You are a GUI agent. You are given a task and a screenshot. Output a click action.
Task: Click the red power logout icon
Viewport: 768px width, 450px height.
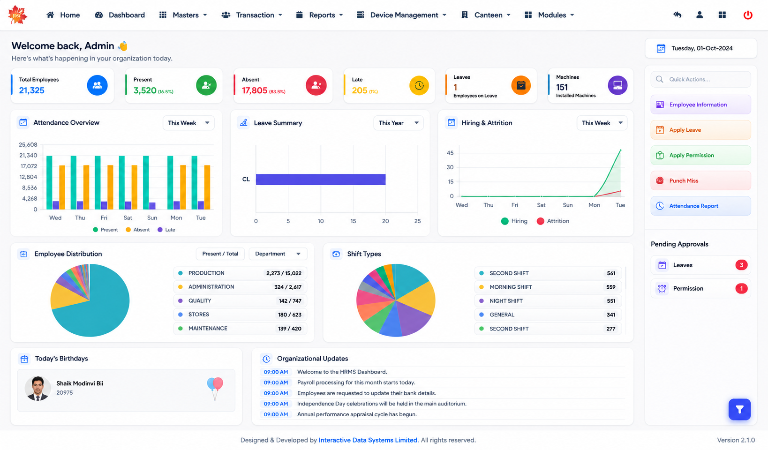pos(748,15)
